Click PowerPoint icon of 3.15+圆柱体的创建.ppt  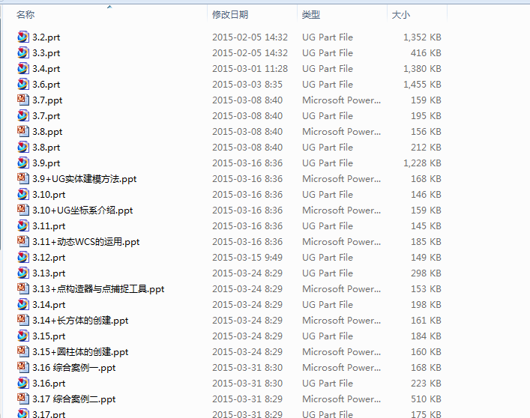point(23,351)
